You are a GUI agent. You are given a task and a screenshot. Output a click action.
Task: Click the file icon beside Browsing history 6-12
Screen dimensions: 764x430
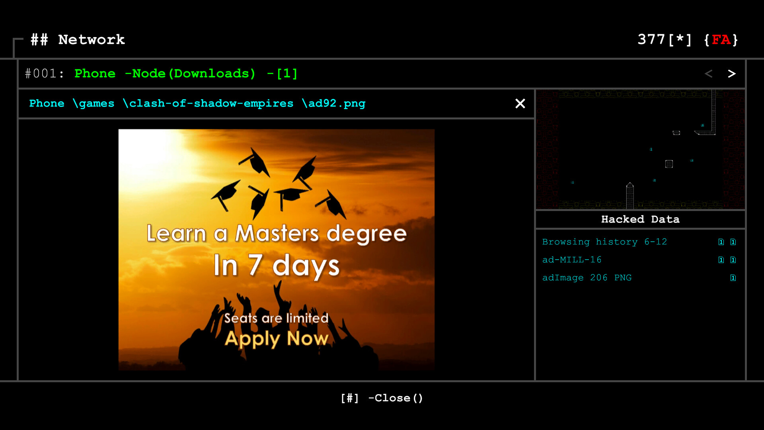click(721, 242)
